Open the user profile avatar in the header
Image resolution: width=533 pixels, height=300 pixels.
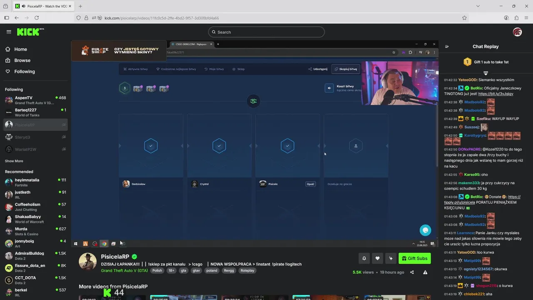pyautogui.click(x=517, y=32)
